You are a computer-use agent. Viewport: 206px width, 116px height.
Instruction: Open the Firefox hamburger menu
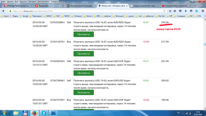(203, 11)
